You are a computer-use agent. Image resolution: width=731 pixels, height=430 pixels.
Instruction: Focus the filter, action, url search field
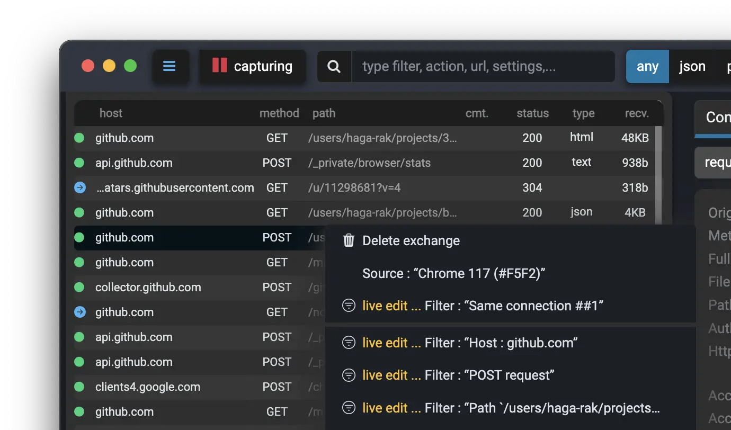(482, 66)
